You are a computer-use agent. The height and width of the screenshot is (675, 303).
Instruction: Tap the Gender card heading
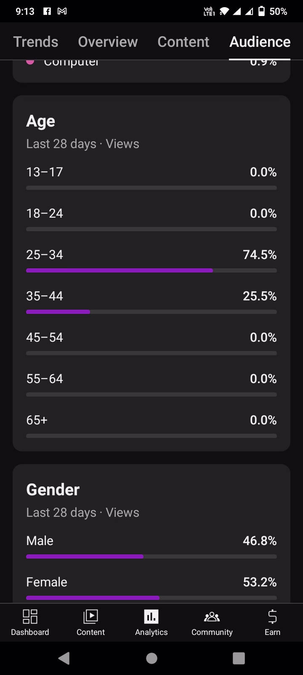click(x=53, y=490)
